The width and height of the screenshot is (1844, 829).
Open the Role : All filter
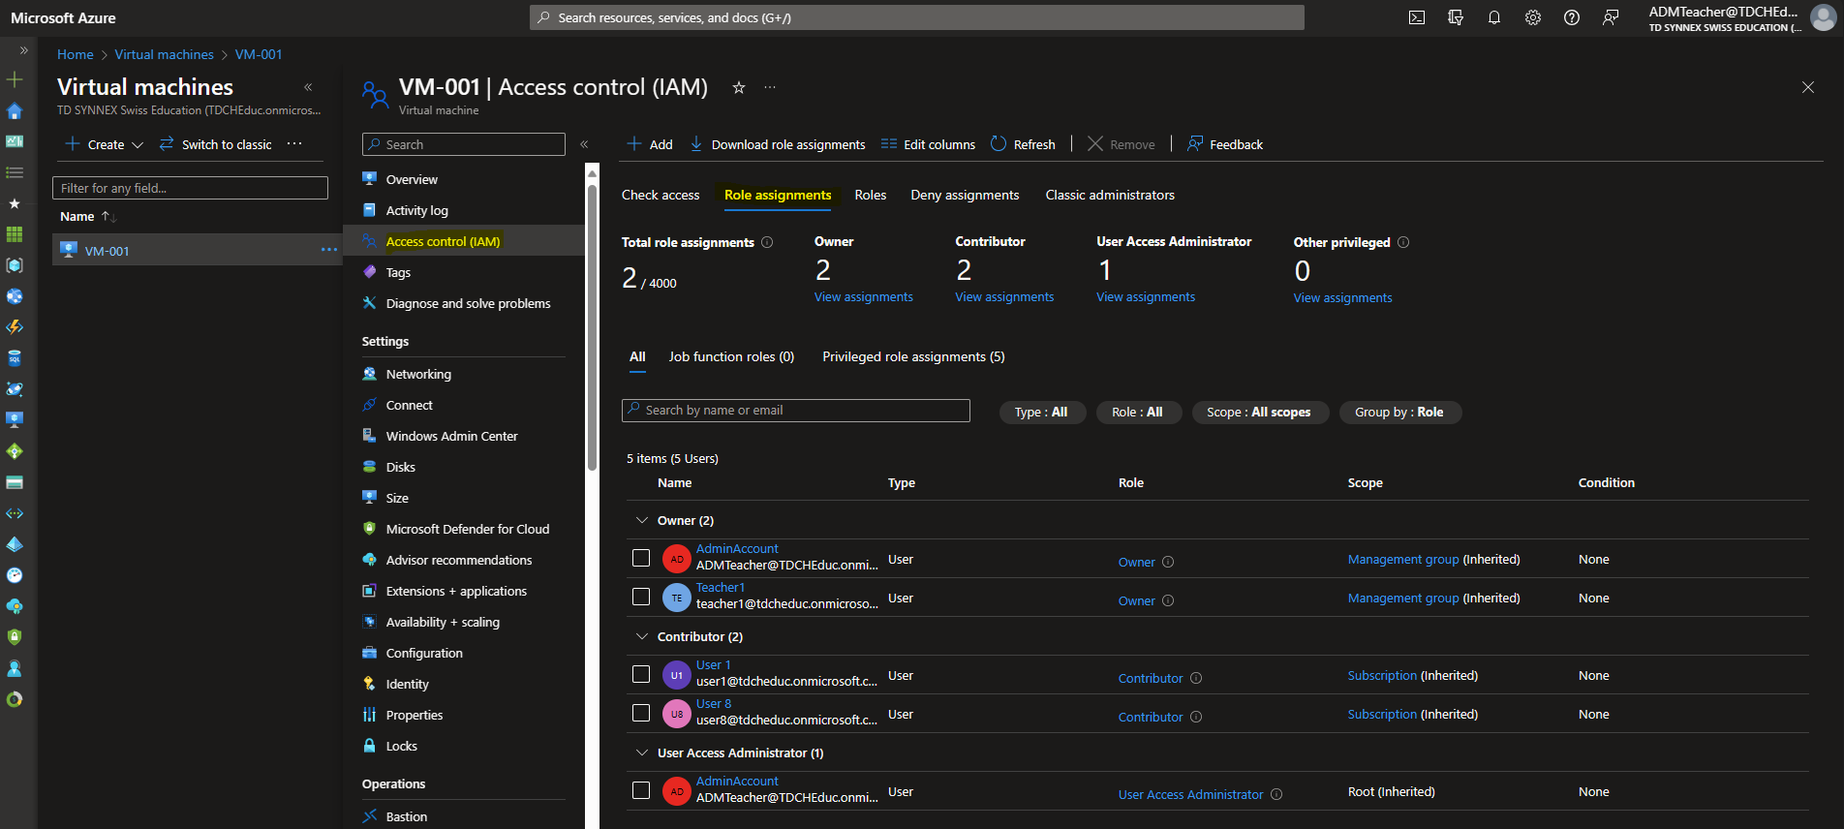pos(1137,412)
